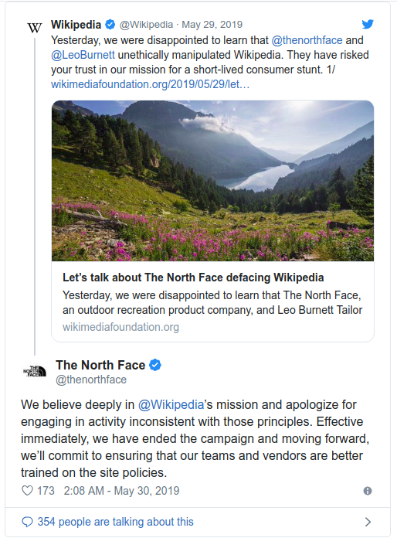Open the 'Let's talk about The North Face' headline

click(193, 278)
